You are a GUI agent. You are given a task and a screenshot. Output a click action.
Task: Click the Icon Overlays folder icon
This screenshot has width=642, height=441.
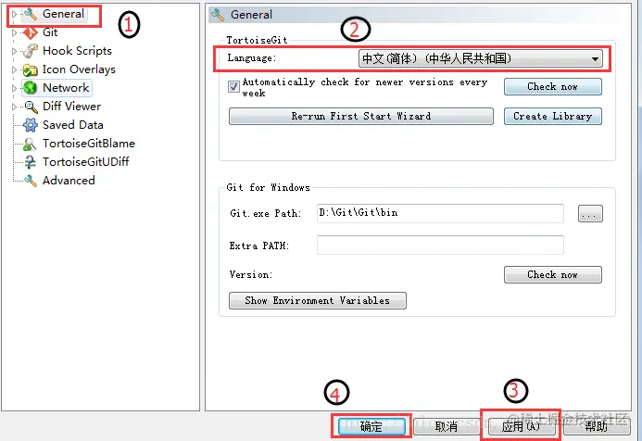pos(31,69)
